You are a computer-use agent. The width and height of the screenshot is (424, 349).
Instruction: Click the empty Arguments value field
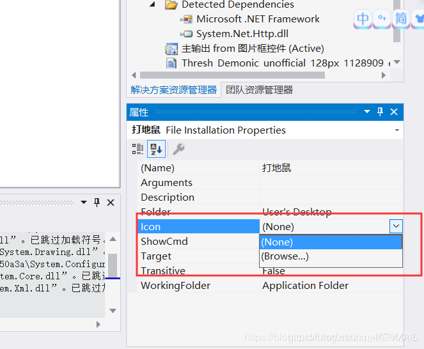331,182
